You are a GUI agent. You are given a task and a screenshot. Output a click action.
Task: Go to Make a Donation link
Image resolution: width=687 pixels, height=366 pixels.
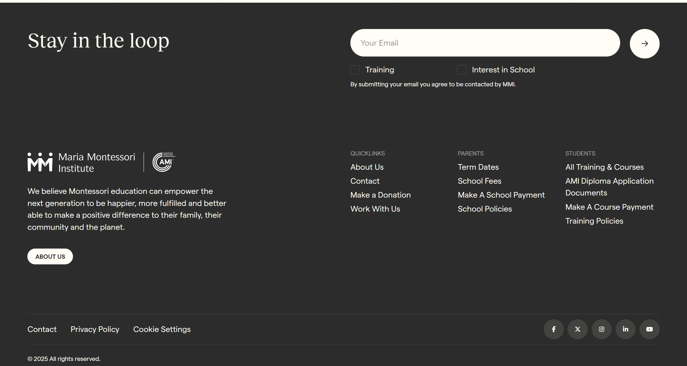click(380, 195)
